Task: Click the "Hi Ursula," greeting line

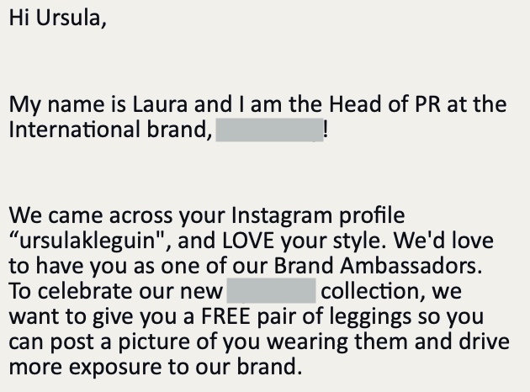Action: click(58, 20)
